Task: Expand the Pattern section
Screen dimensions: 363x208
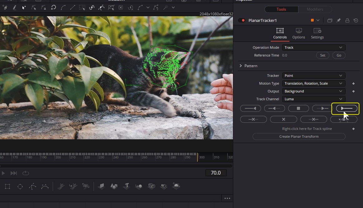Action: pos(241,66)
